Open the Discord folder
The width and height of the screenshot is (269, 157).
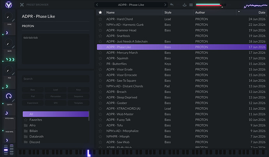click(55, 142)
